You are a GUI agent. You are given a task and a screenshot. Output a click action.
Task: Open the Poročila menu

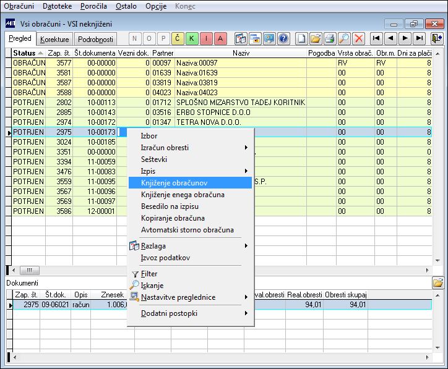pos(93,6)
